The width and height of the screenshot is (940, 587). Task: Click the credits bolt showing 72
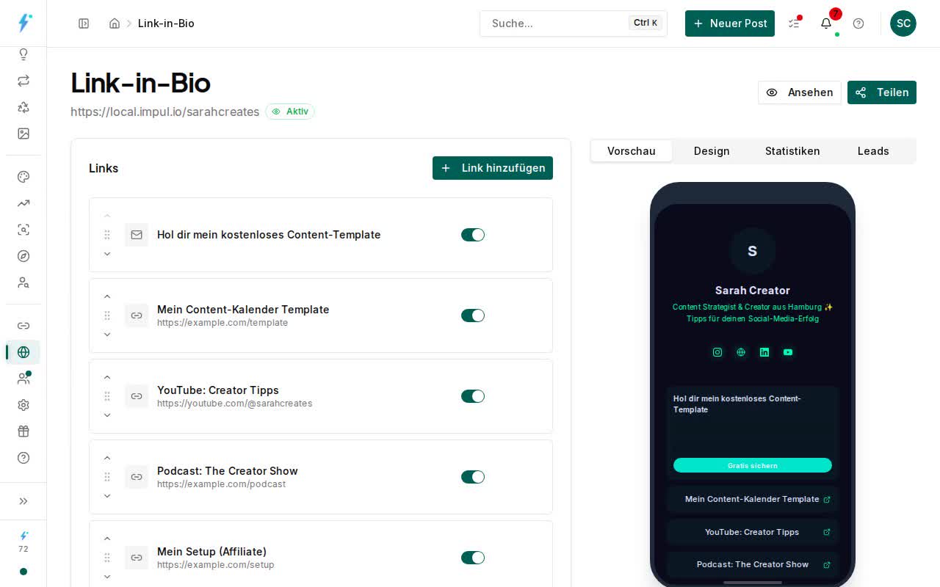(x=23, y=542)
